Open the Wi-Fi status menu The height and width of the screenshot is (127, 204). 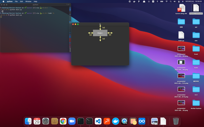[x=166, y=1]
